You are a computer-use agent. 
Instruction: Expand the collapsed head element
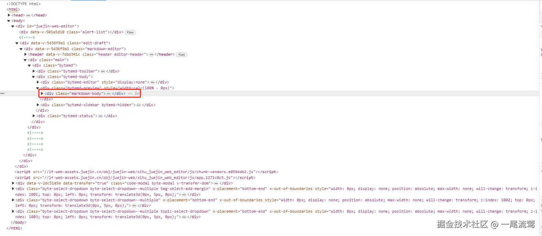click(9, 15)
